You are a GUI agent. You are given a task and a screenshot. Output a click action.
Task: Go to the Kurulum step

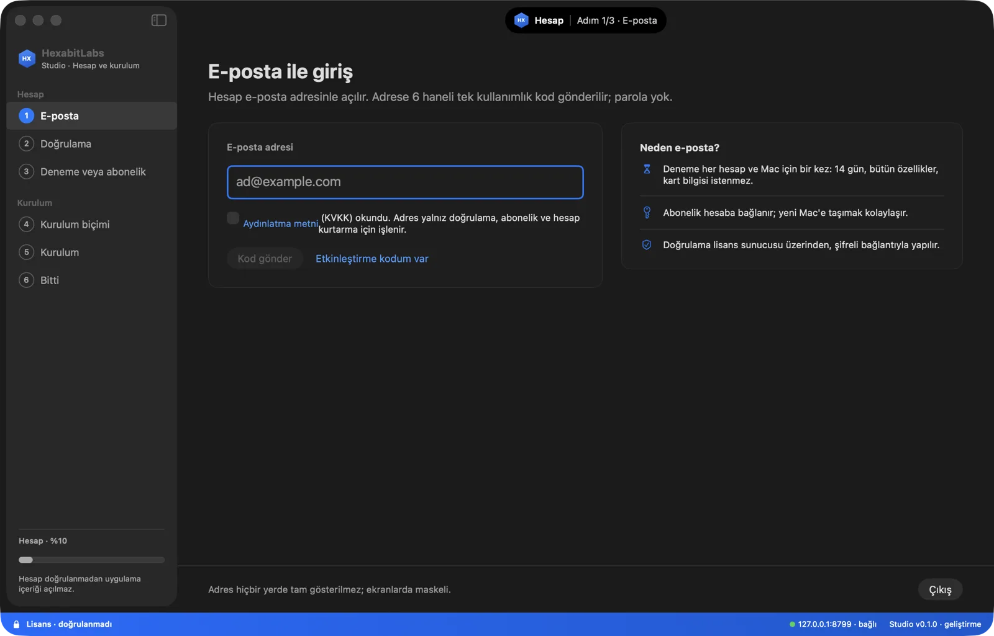click(x=92, y=253)
